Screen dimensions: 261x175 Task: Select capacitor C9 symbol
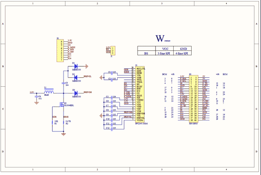(x=112, y=115)
